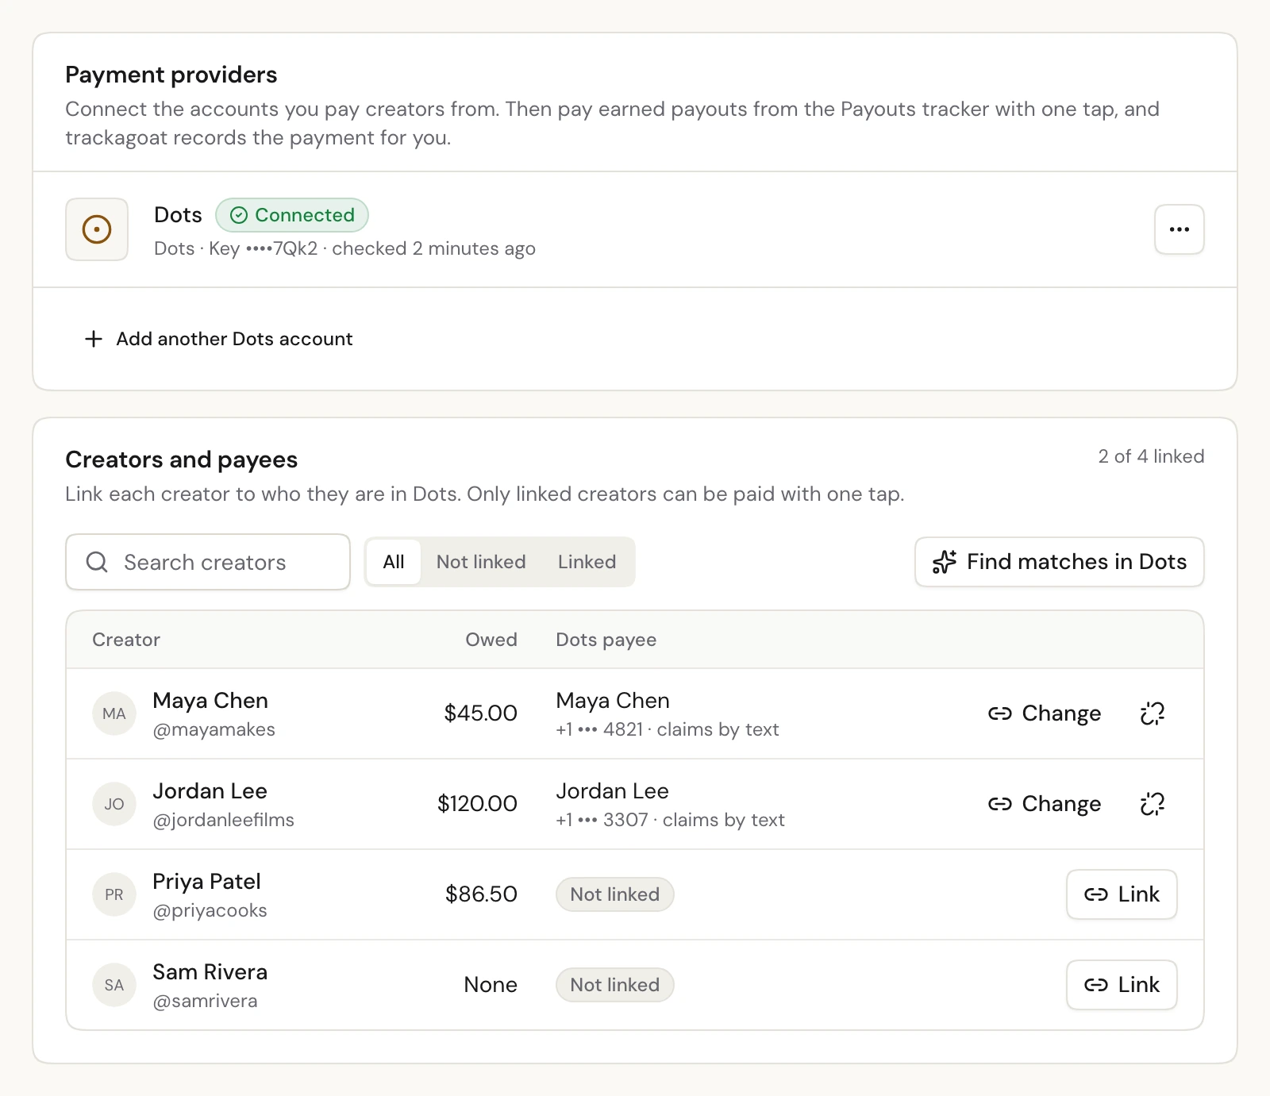Unlink Maya Chen with broken-link icon
Screen dimensions: 1270x1096
pos(1152,713)
